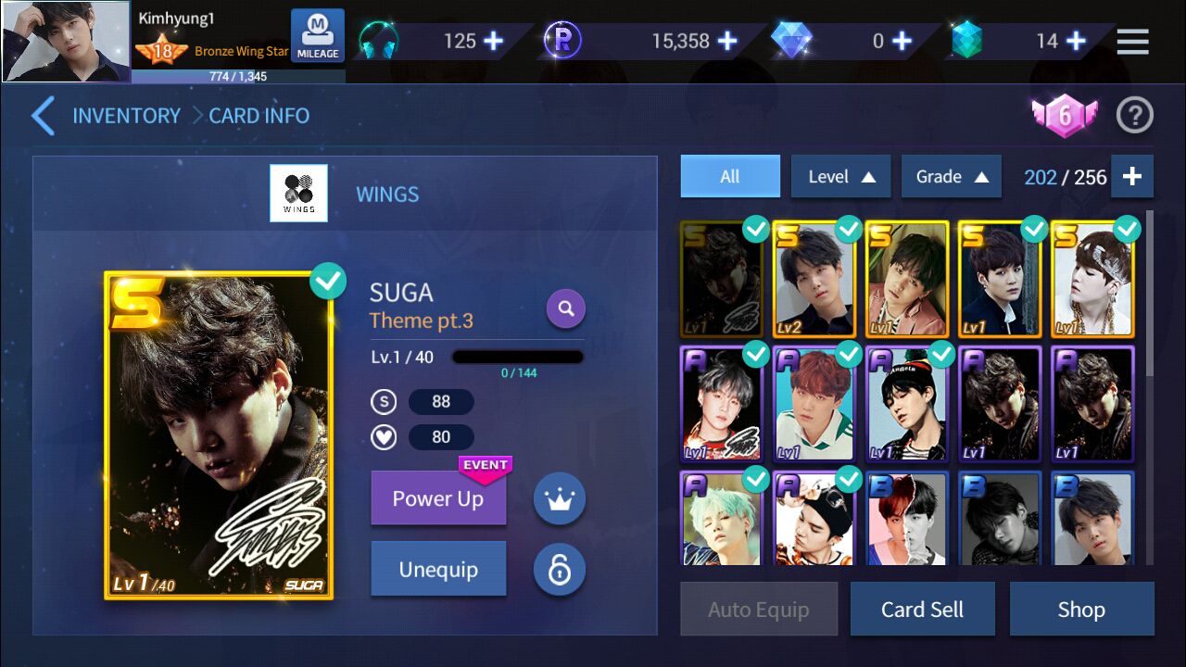Open the hamburger menu icon
The height and width of the screenshot is (667, 1186).
1132,41
